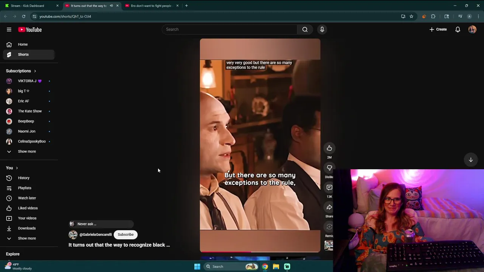Expand Show more under Subscriptions
This screenshot has width=484, height=272.
(x=29, y=151)
